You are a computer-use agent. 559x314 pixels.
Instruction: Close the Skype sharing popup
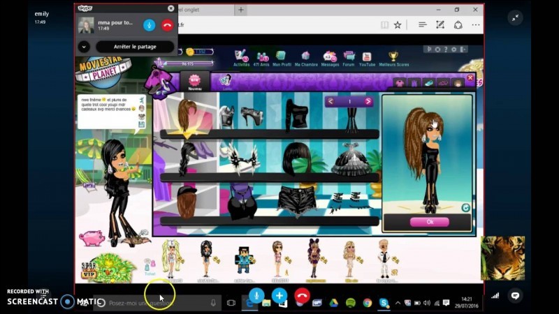[x=170, y=8]
